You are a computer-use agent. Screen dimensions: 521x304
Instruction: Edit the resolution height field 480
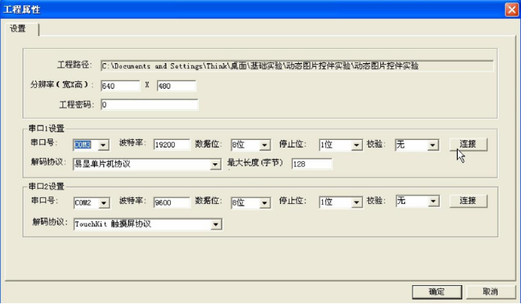(176, 86)
